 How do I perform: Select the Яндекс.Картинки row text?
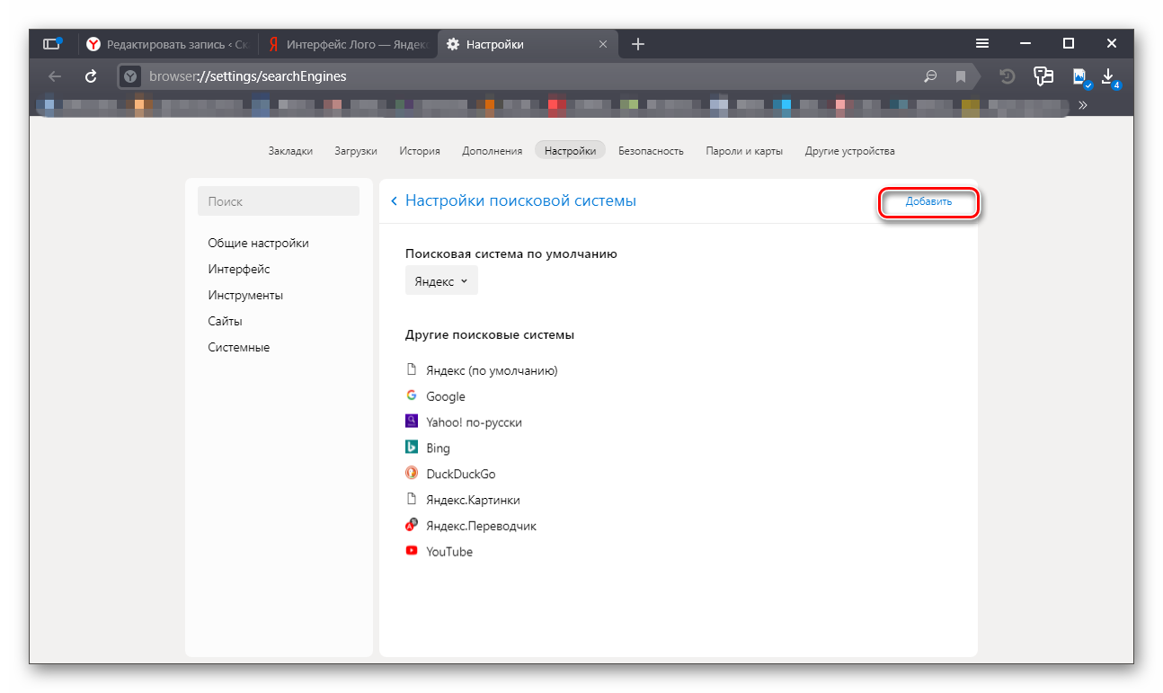pyautogui.click(x=473, y=500)
